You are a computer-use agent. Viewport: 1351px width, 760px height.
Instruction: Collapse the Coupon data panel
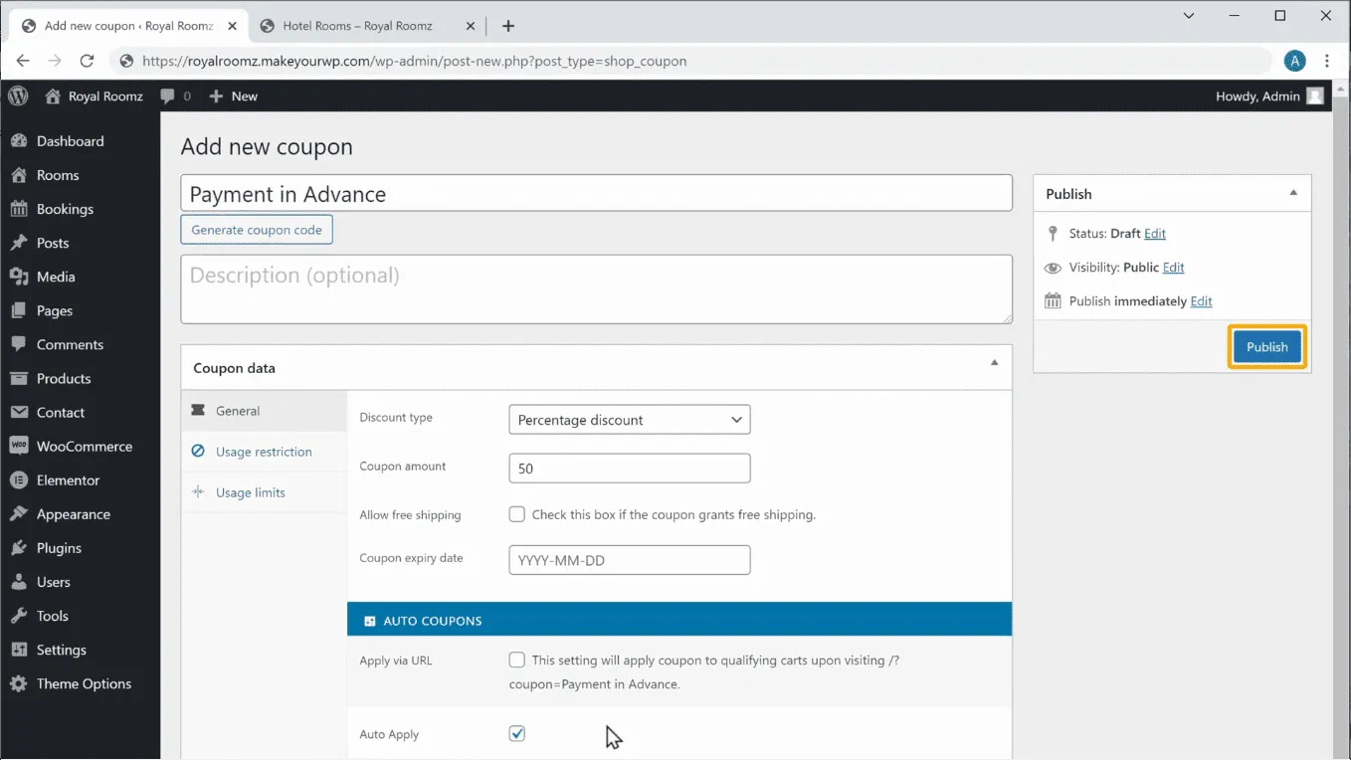pyautogui.click(x=994, y=364)
